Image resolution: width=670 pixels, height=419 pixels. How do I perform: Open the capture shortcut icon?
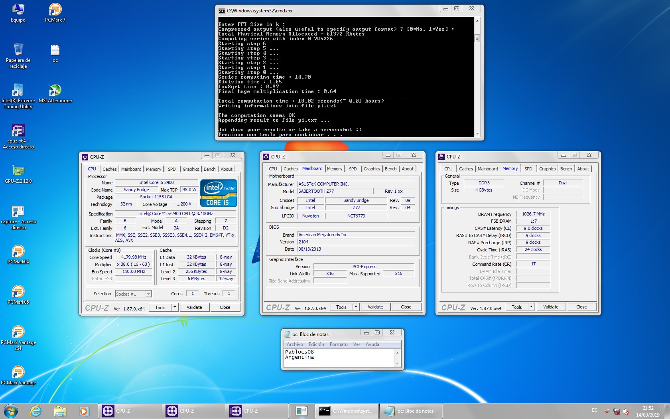tap(18, 217)
